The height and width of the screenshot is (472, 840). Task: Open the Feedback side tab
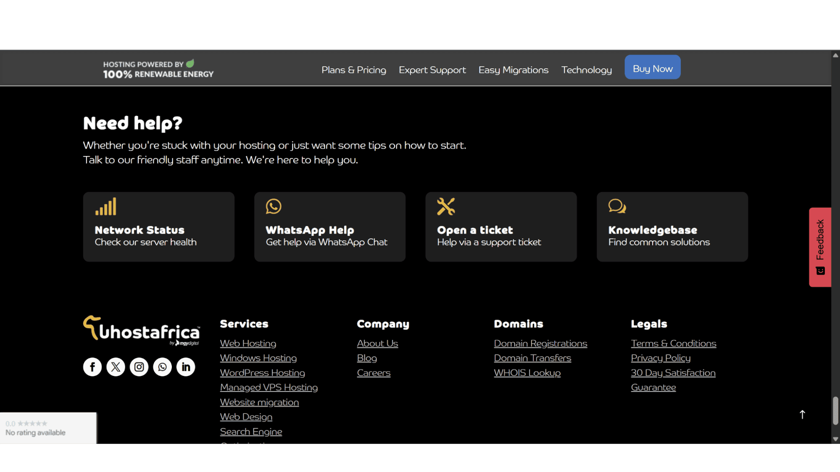820,247
